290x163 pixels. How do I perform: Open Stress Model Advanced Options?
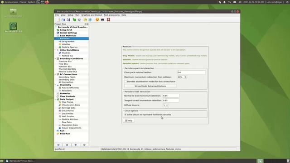[150, 86]
